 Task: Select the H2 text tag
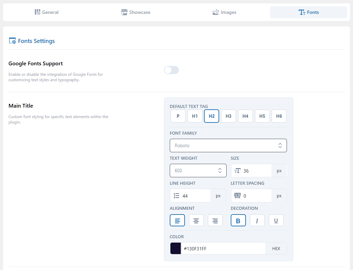pyautogui.click(x=212, y=116)
